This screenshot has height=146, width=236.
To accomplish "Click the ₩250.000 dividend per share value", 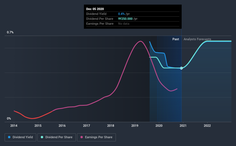I will point(125,19).
